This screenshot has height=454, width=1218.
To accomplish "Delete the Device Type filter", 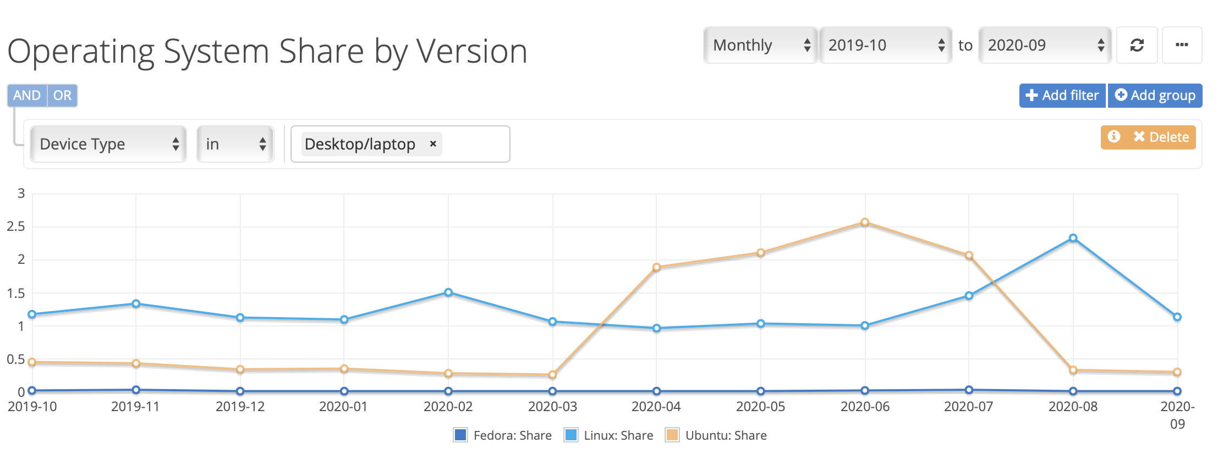I will 1161,137.
